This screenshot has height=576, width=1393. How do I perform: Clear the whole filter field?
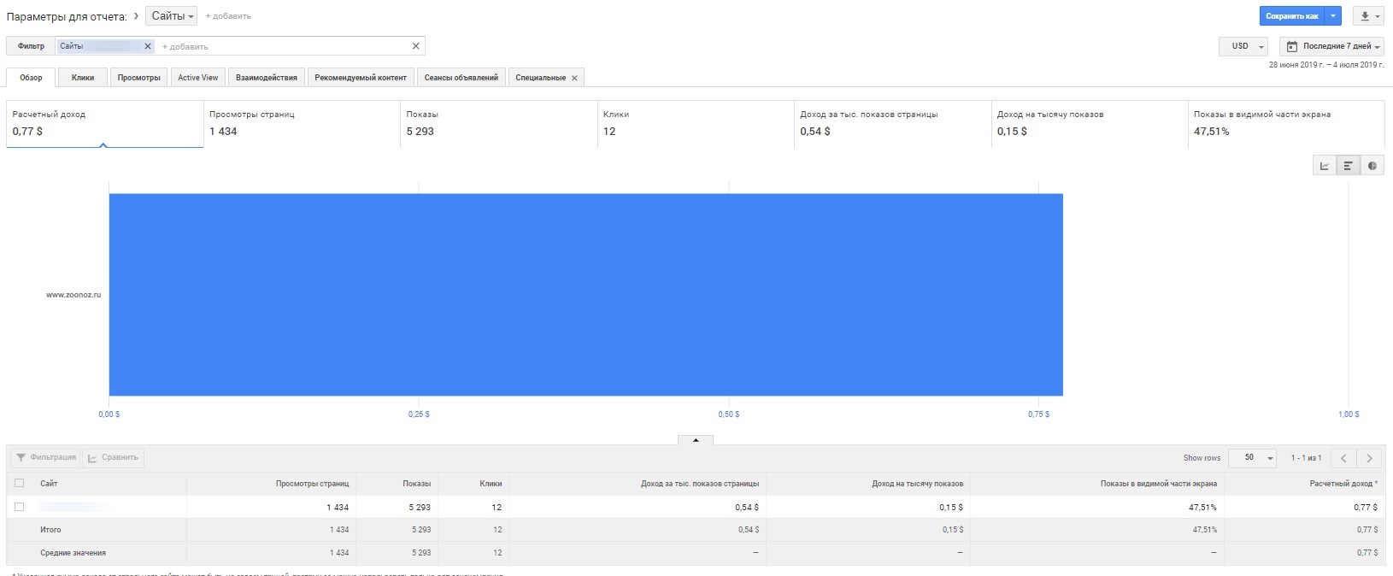coord(416,46)
